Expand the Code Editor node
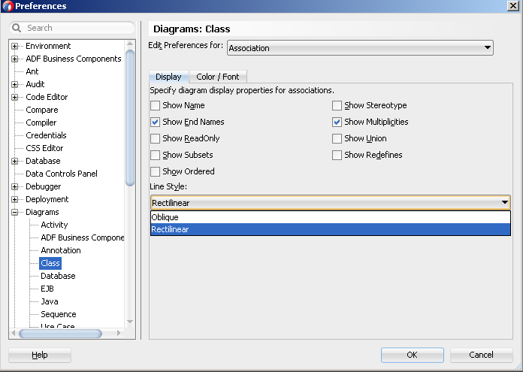Image resolution: width=523 pixels, height=372 pixels. click(14, 98)
